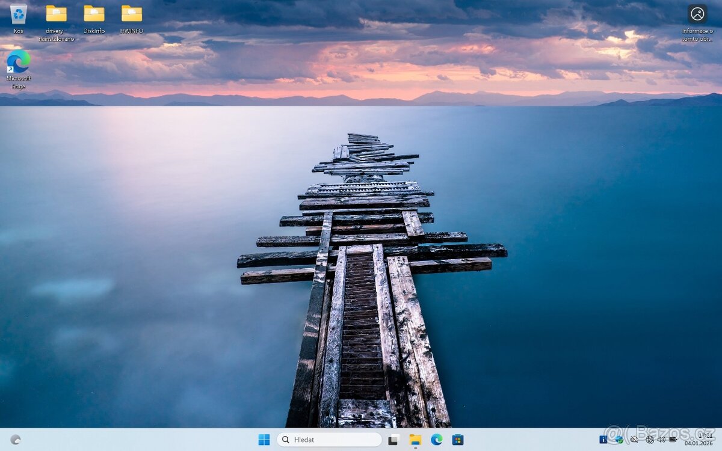Viewport: 722px width, 451px height.
Task: Click the volume icon in the system tray
Action: point(660,440)
